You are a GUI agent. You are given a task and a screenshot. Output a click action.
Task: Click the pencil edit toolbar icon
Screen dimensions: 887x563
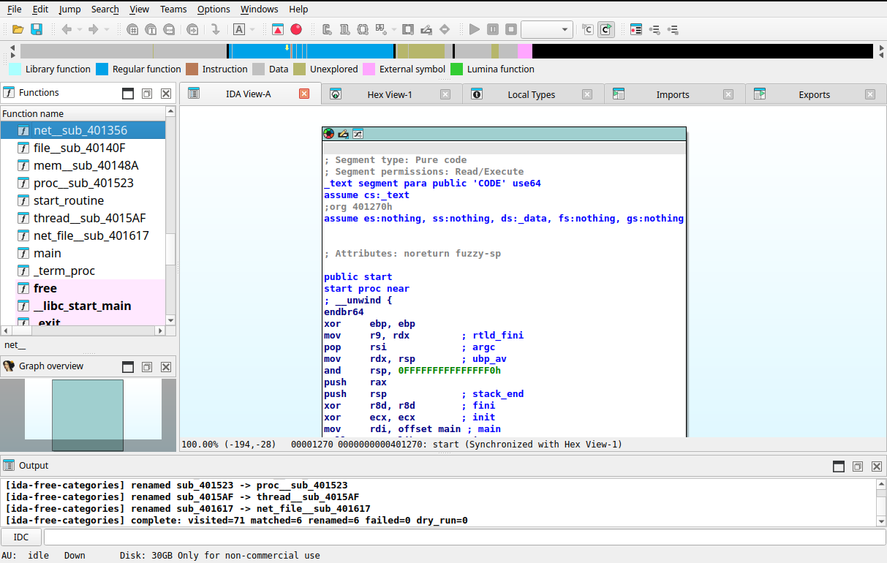click(426, 29)
